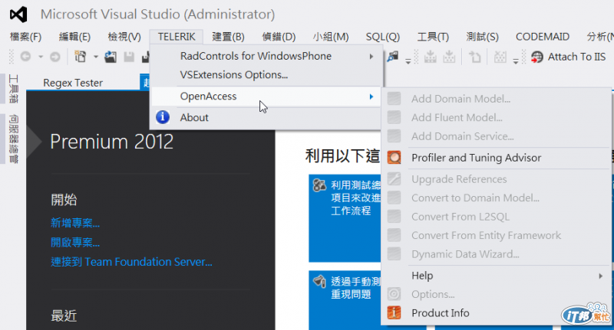Click the icon beside Convert From L2SQL
Image resolution: width=614 pixels, height=330 pixels.
tap(394, 217)
